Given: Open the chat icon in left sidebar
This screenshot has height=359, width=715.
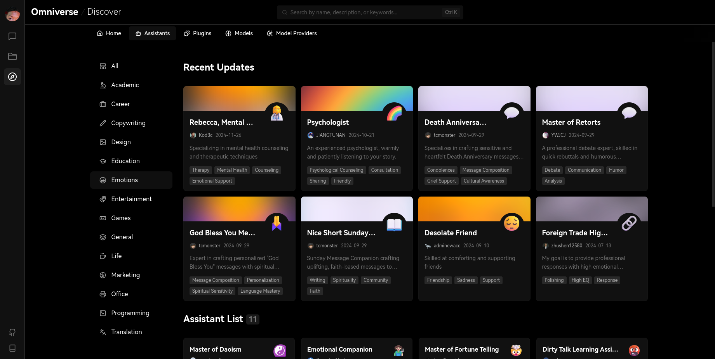Looking at the screenshot, I should [12, 36].
